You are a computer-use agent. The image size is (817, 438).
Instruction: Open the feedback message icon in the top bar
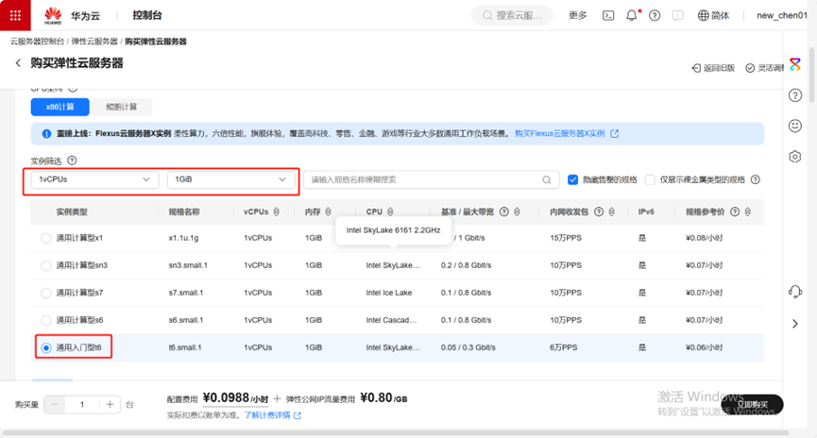click(x=677, y=16)
